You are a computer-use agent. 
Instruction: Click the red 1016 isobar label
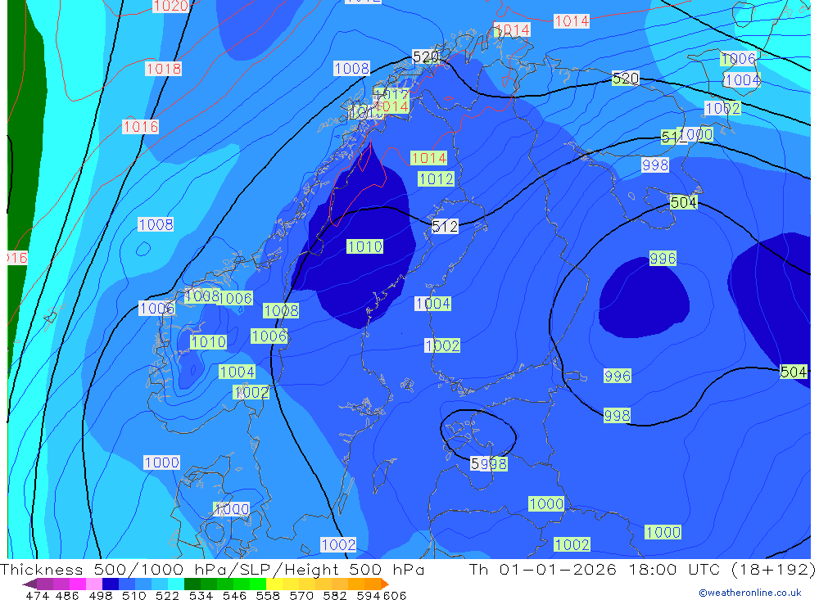(141, 126)
